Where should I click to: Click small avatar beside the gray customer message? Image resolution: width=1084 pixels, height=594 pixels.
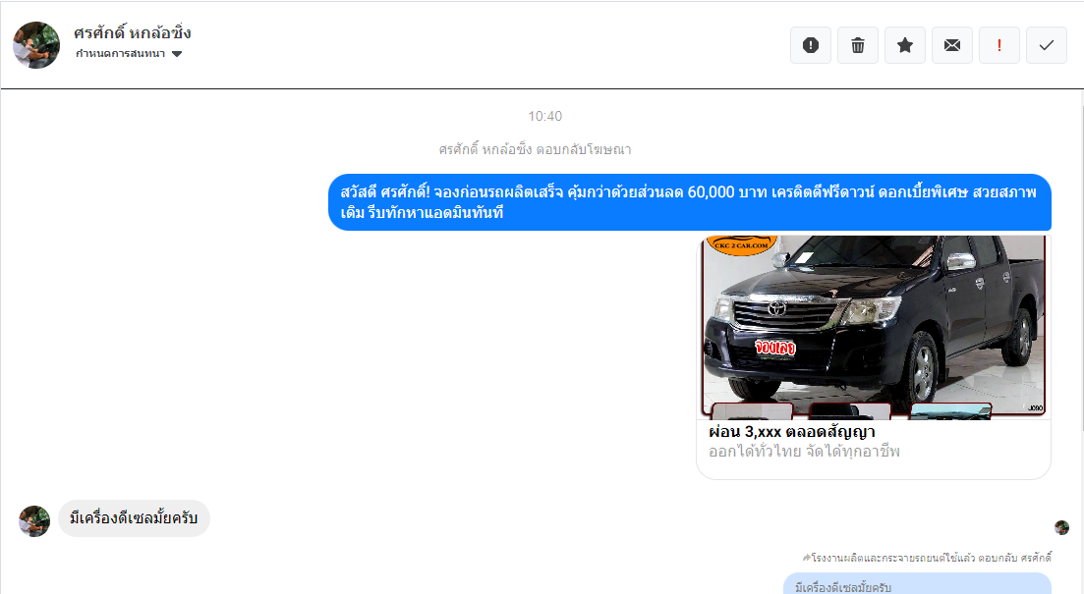click(34, 521)
